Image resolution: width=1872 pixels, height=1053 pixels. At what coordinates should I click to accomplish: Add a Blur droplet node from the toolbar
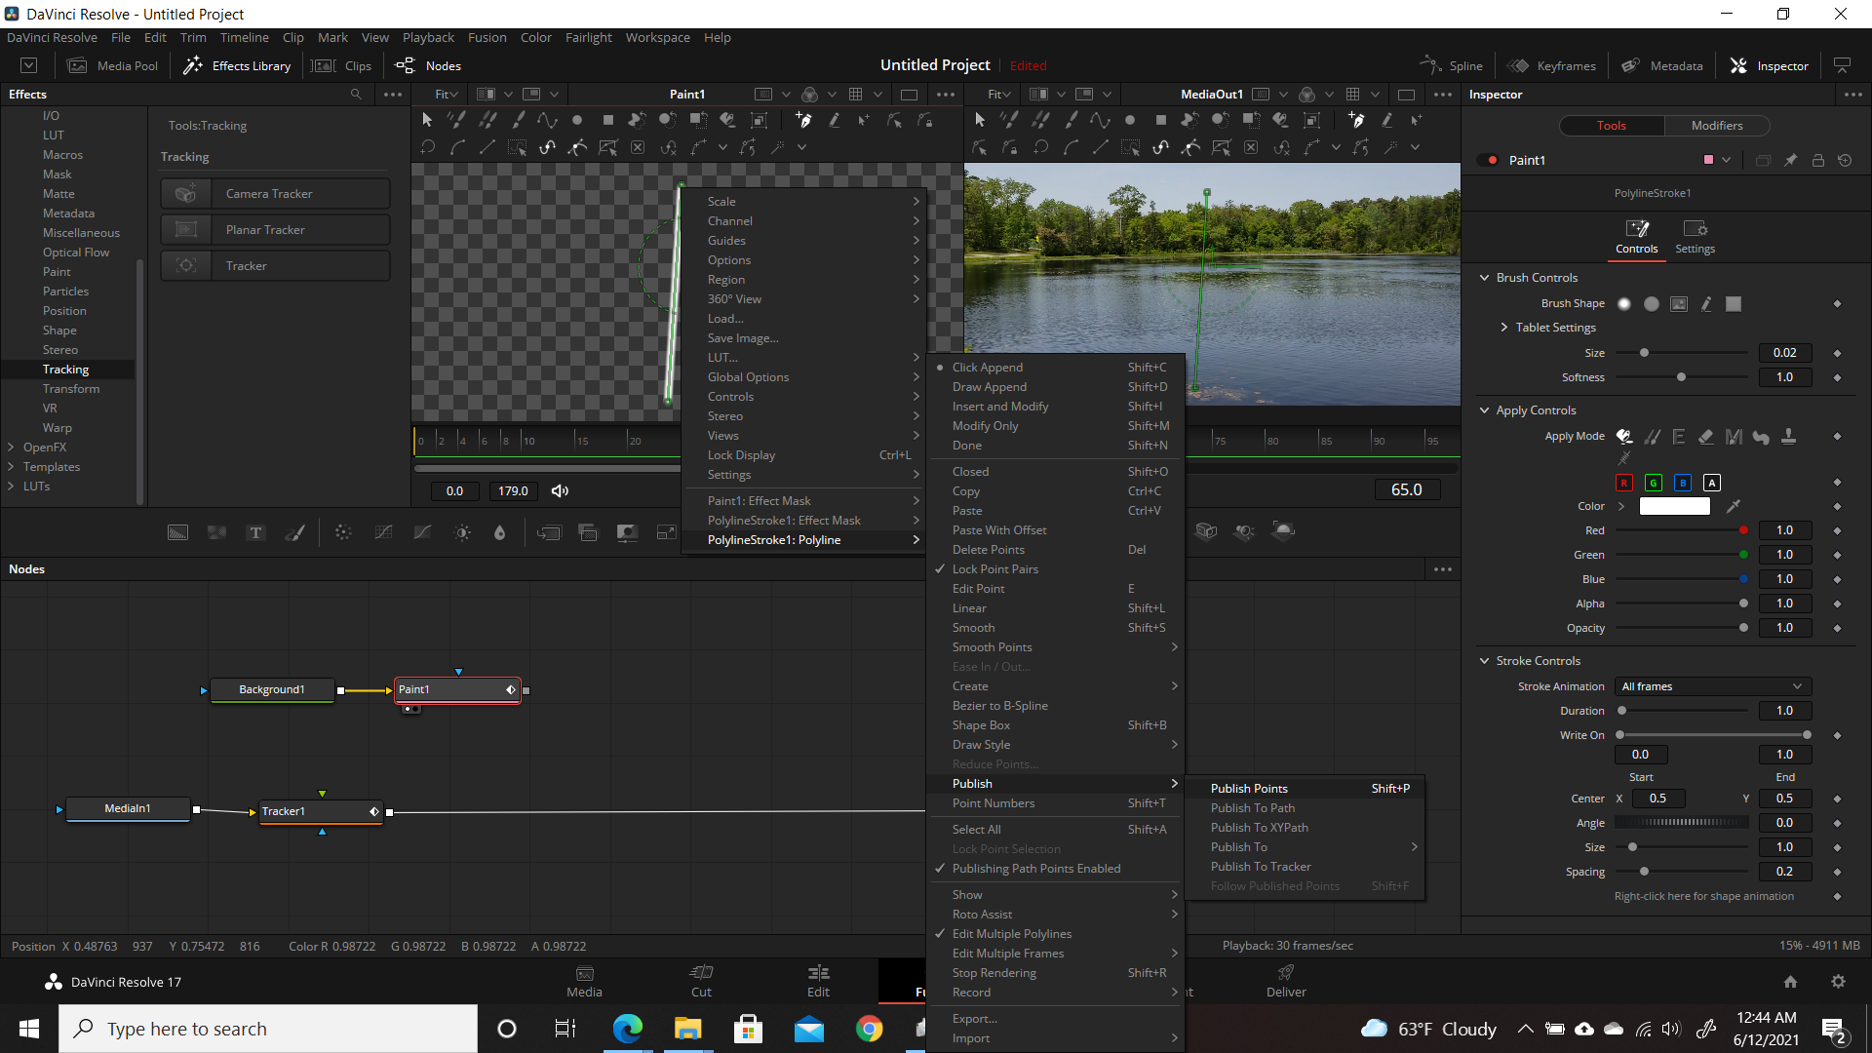pyautogui.click(x=499, y=532)
